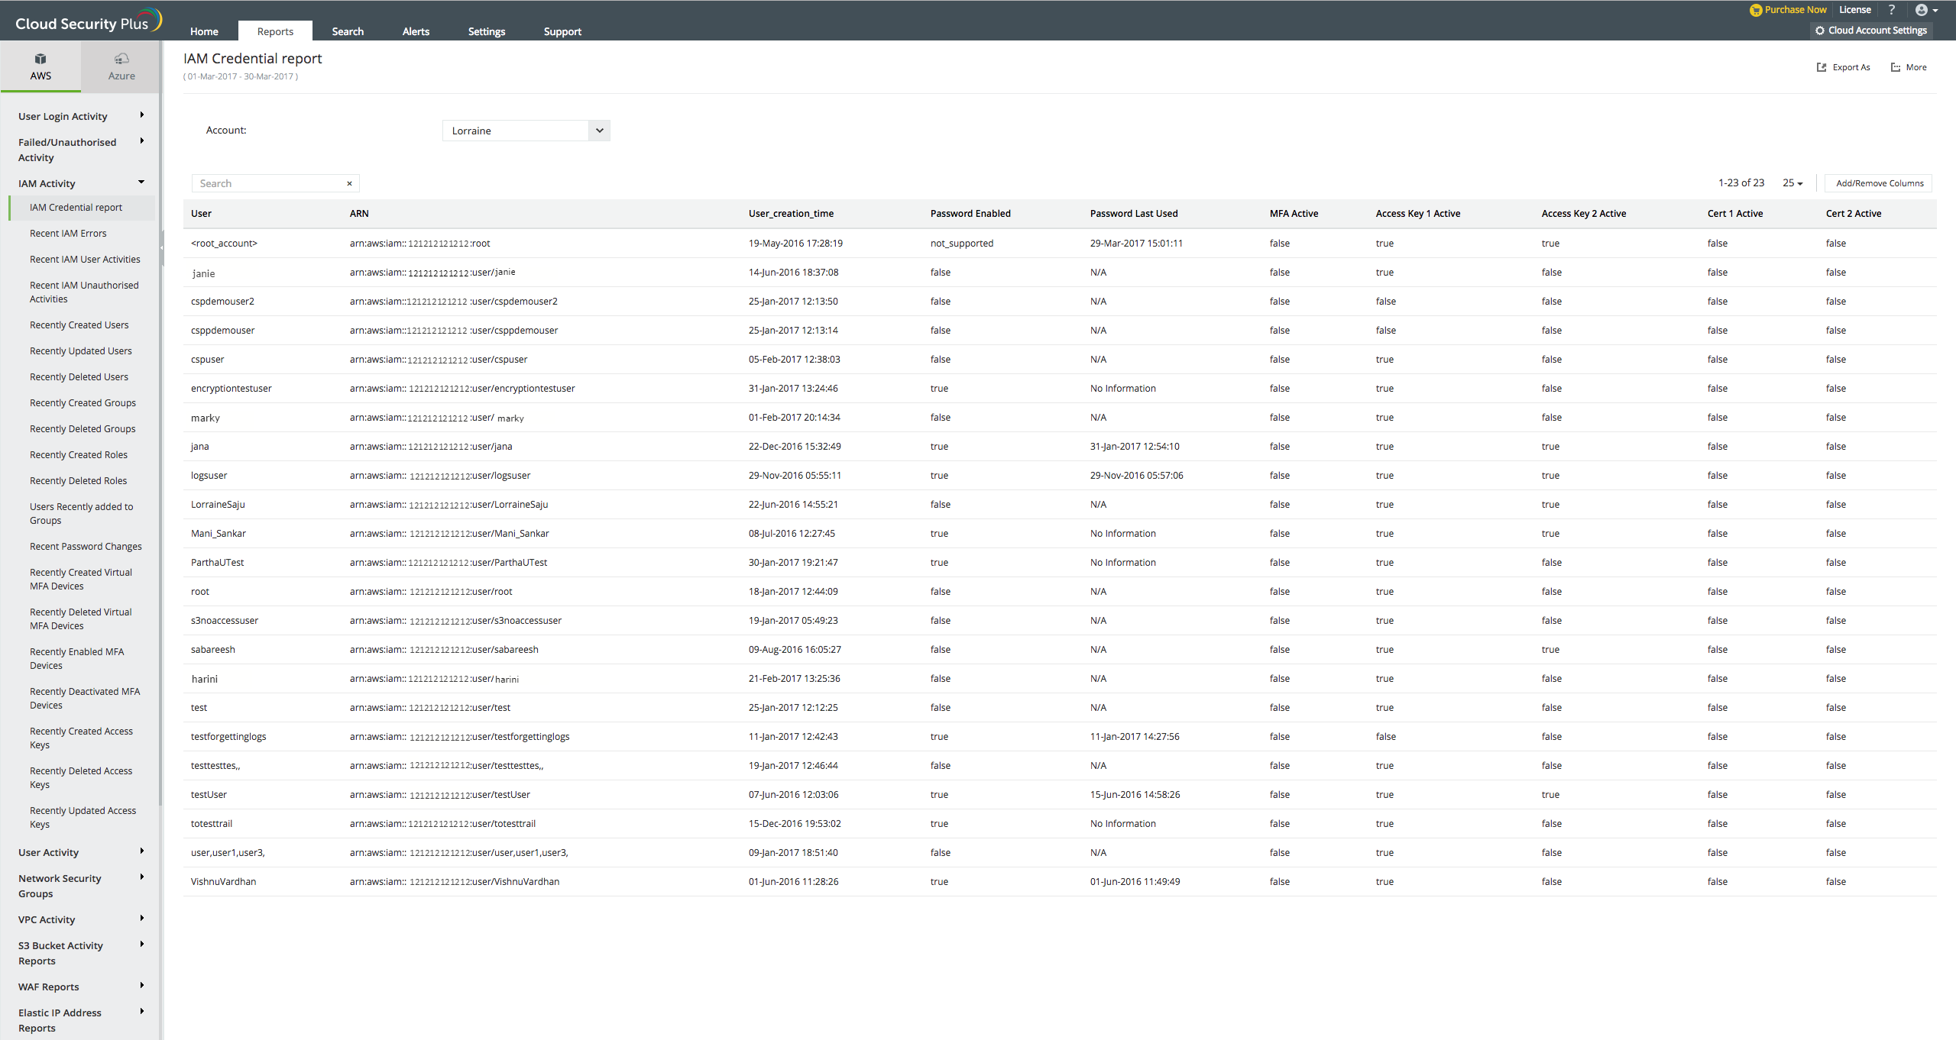Screen dimensions: 1956x1040
Task: Open the Alerts tab
Action: click(x=416, y=31)
